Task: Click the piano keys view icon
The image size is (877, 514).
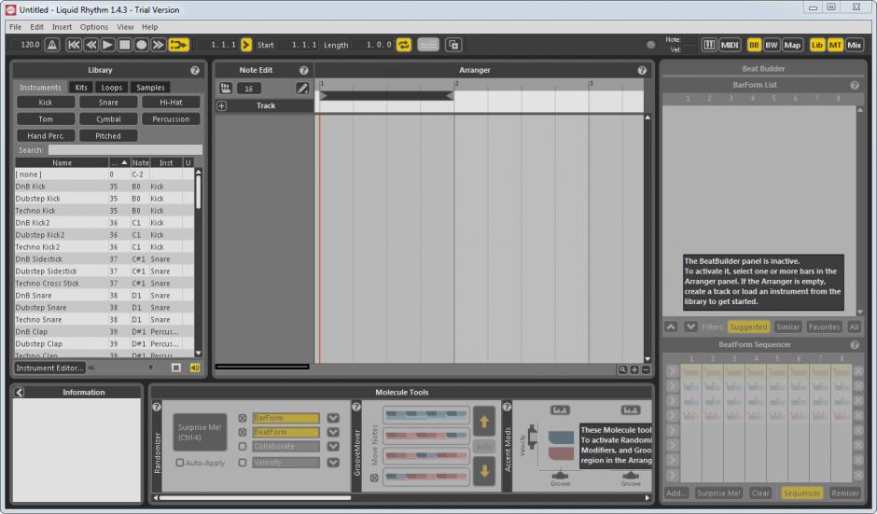Action: tap(709, 45)
